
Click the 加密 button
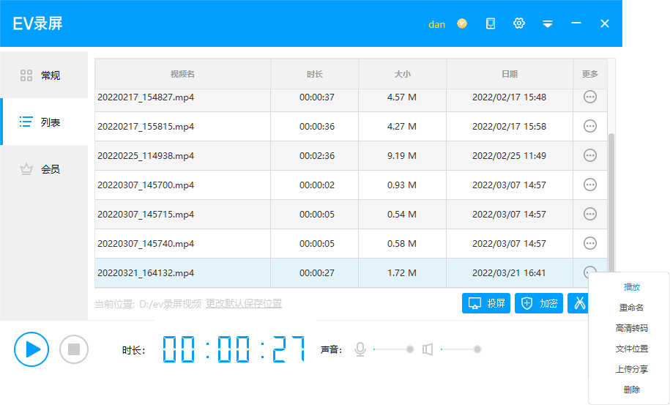coord(539,303)
